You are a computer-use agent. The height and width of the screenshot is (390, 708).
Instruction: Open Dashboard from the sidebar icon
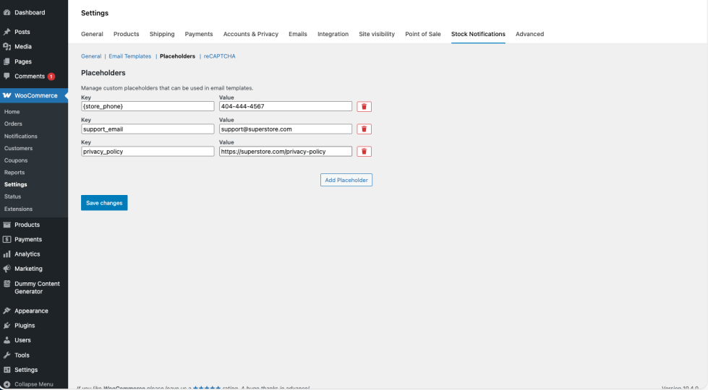[7, 12]
